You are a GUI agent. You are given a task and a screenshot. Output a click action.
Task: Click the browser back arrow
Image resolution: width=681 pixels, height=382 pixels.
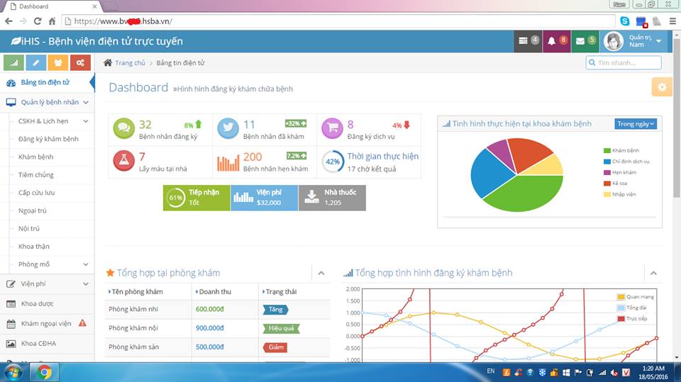[x=9, y=21]
